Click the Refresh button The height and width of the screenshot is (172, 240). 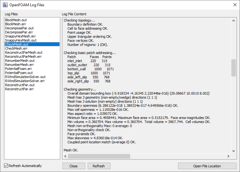click(99, 166)
